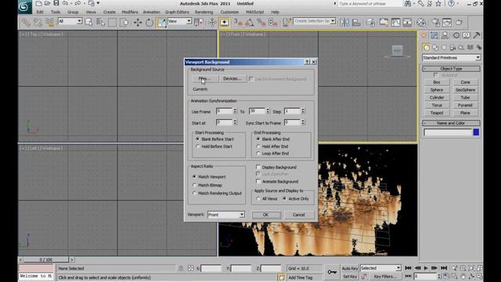Screen dimensions: 501x282
Task: Click the Align tool icon
Action: 356,23
